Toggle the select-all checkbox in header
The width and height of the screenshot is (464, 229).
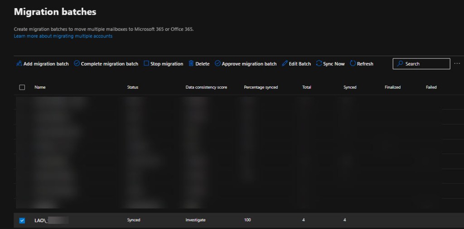click(x=22, y=87)
